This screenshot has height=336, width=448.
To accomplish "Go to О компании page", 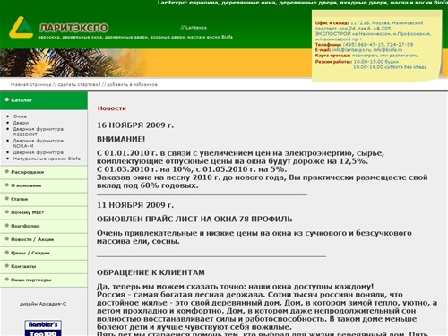I will [x=44, y=185].
